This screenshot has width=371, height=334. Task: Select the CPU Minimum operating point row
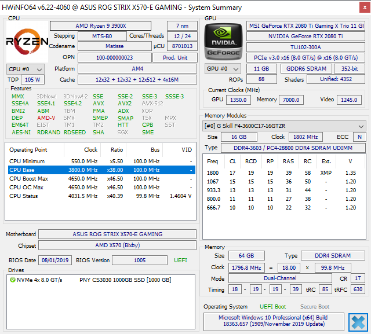point(101,162)
